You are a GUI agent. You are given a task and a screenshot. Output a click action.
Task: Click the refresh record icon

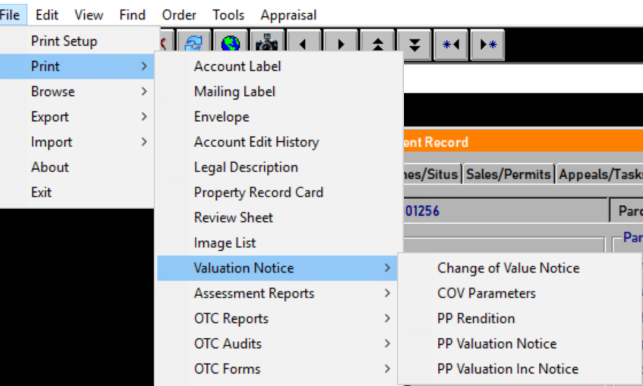pyautogui.click(x=194, y=44)
